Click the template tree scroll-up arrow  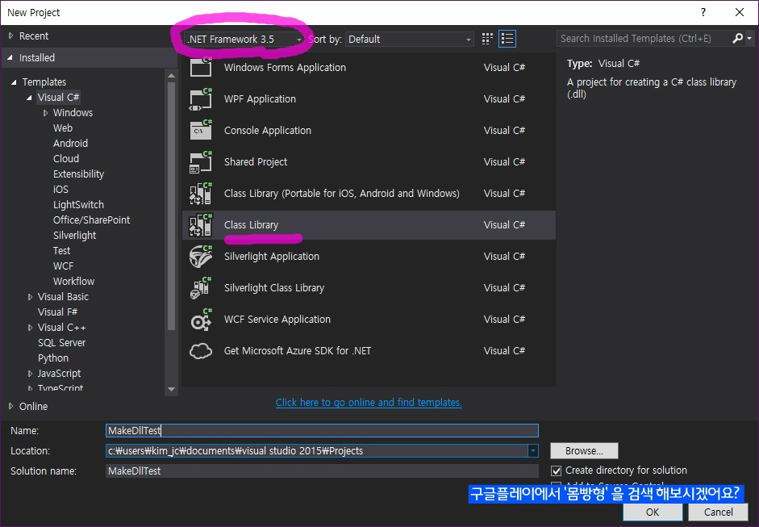[171, 75]
